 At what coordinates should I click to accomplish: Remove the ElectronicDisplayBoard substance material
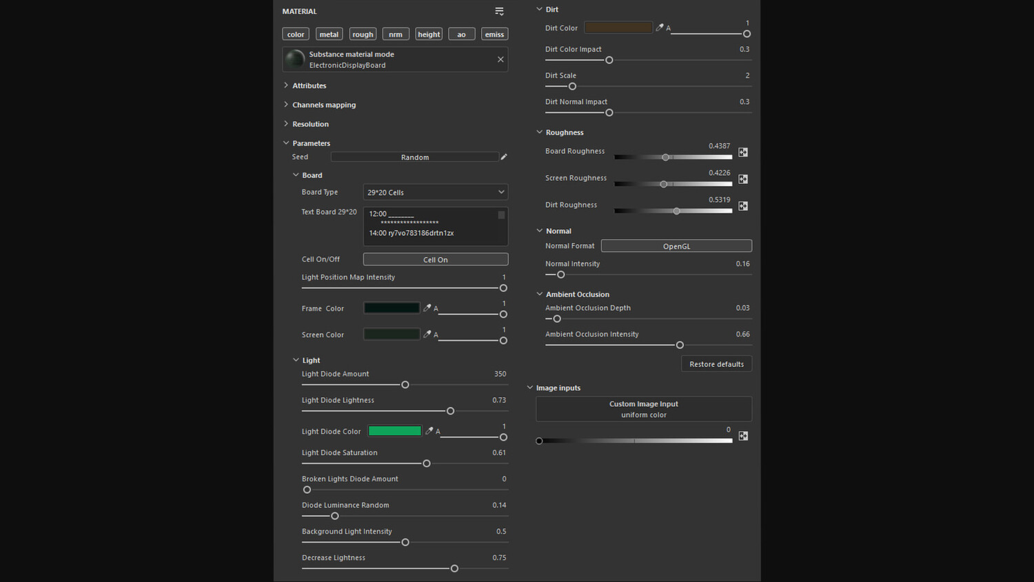[500, 59]
